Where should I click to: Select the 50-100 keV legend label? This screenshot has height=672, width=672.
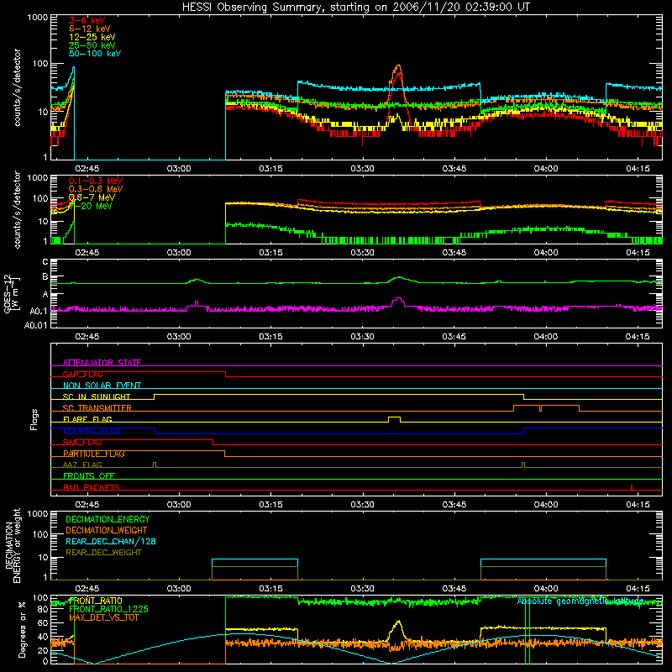[x=95, y=54]
